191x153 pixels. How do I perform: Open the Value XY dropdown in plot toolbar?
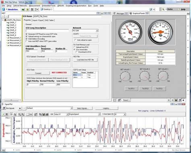coord(67,114)
